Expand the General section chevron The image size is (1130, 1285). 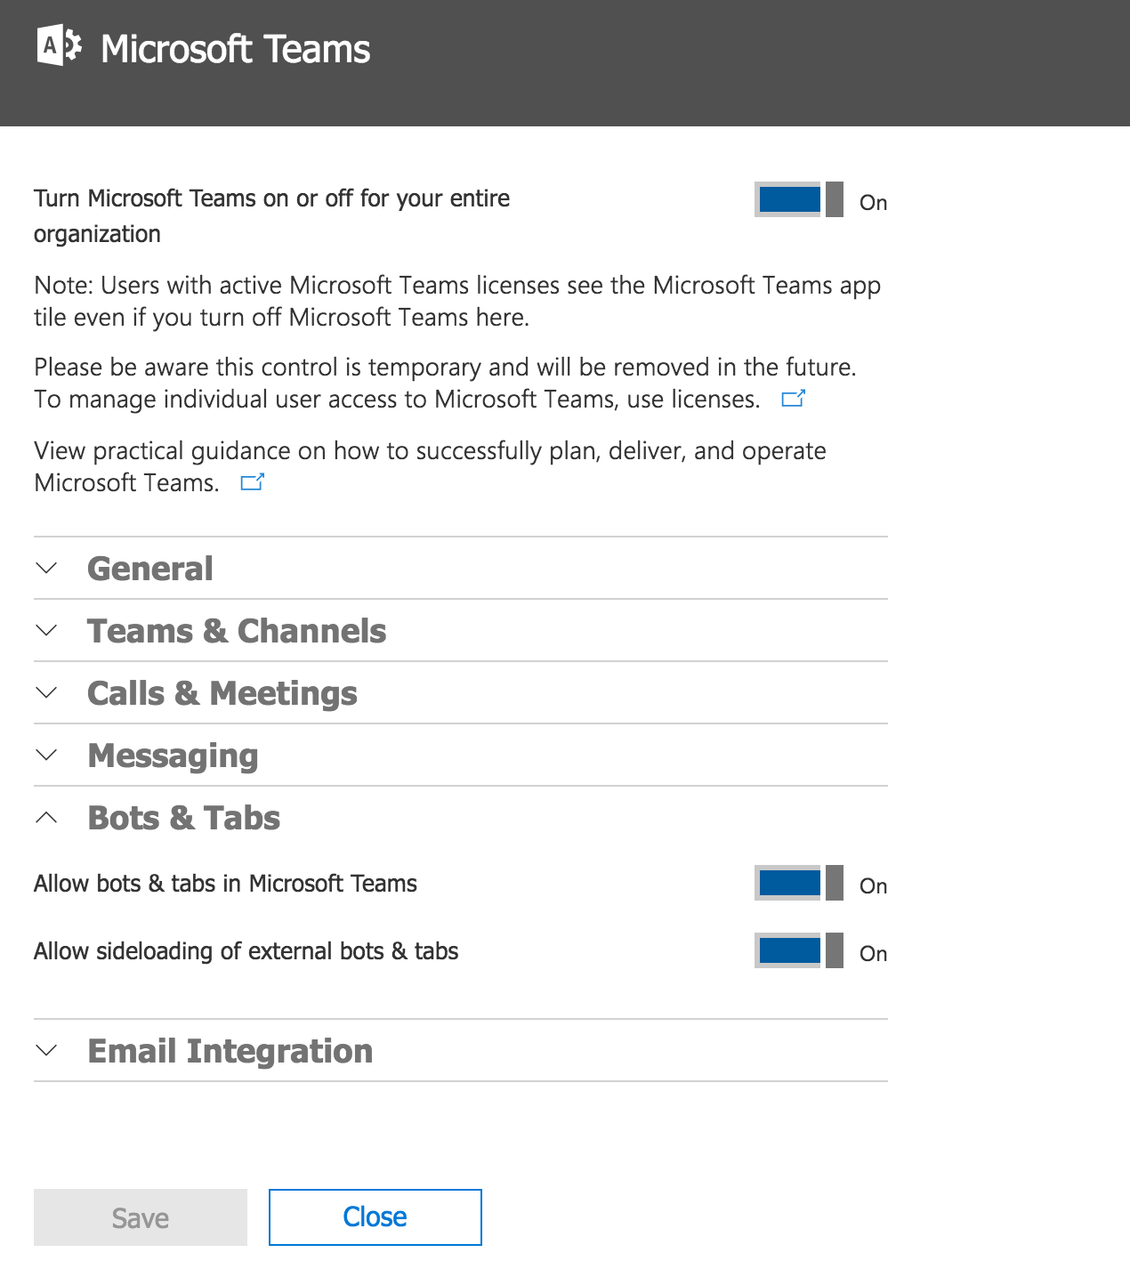coord(47,568)
